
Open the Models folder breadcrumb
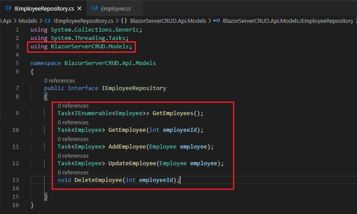(29, 20)
